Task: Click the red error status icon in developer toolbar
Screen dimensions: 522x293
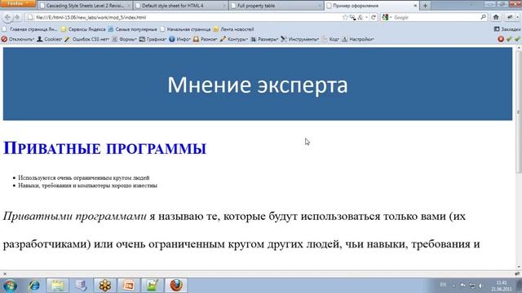Action: (501, 39)
